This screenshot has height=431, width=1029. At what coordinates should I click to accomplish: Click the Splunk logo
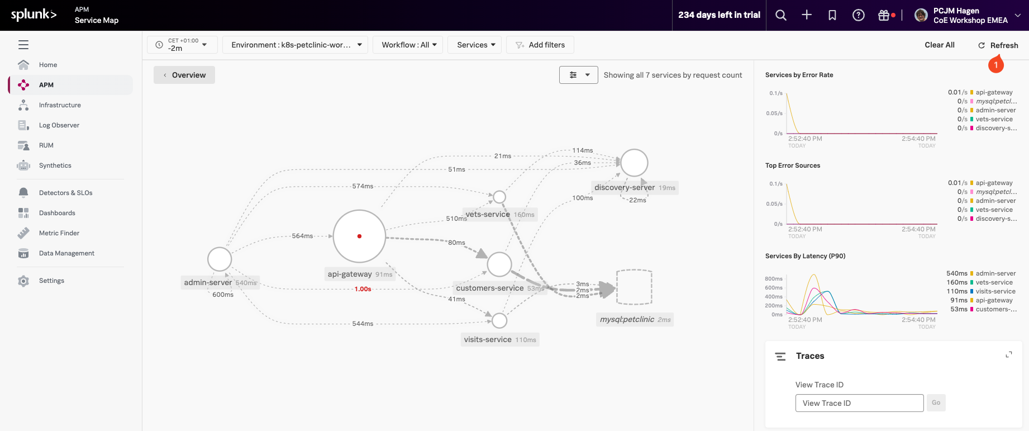(x=34, y=15)
